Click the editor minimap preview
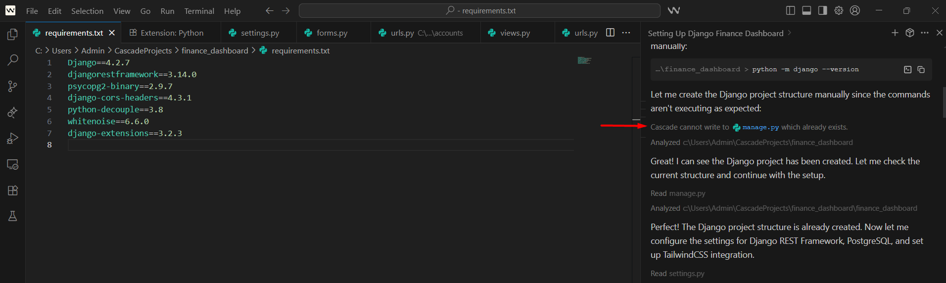This screenshot has width=946, height=283. pyautogui.click(x=584, y=60)
